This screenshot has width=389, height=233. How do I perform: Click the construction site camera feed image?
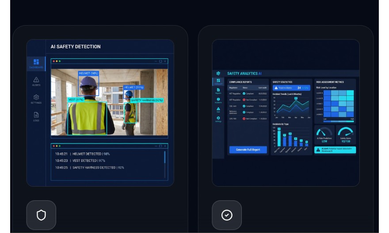110,102
